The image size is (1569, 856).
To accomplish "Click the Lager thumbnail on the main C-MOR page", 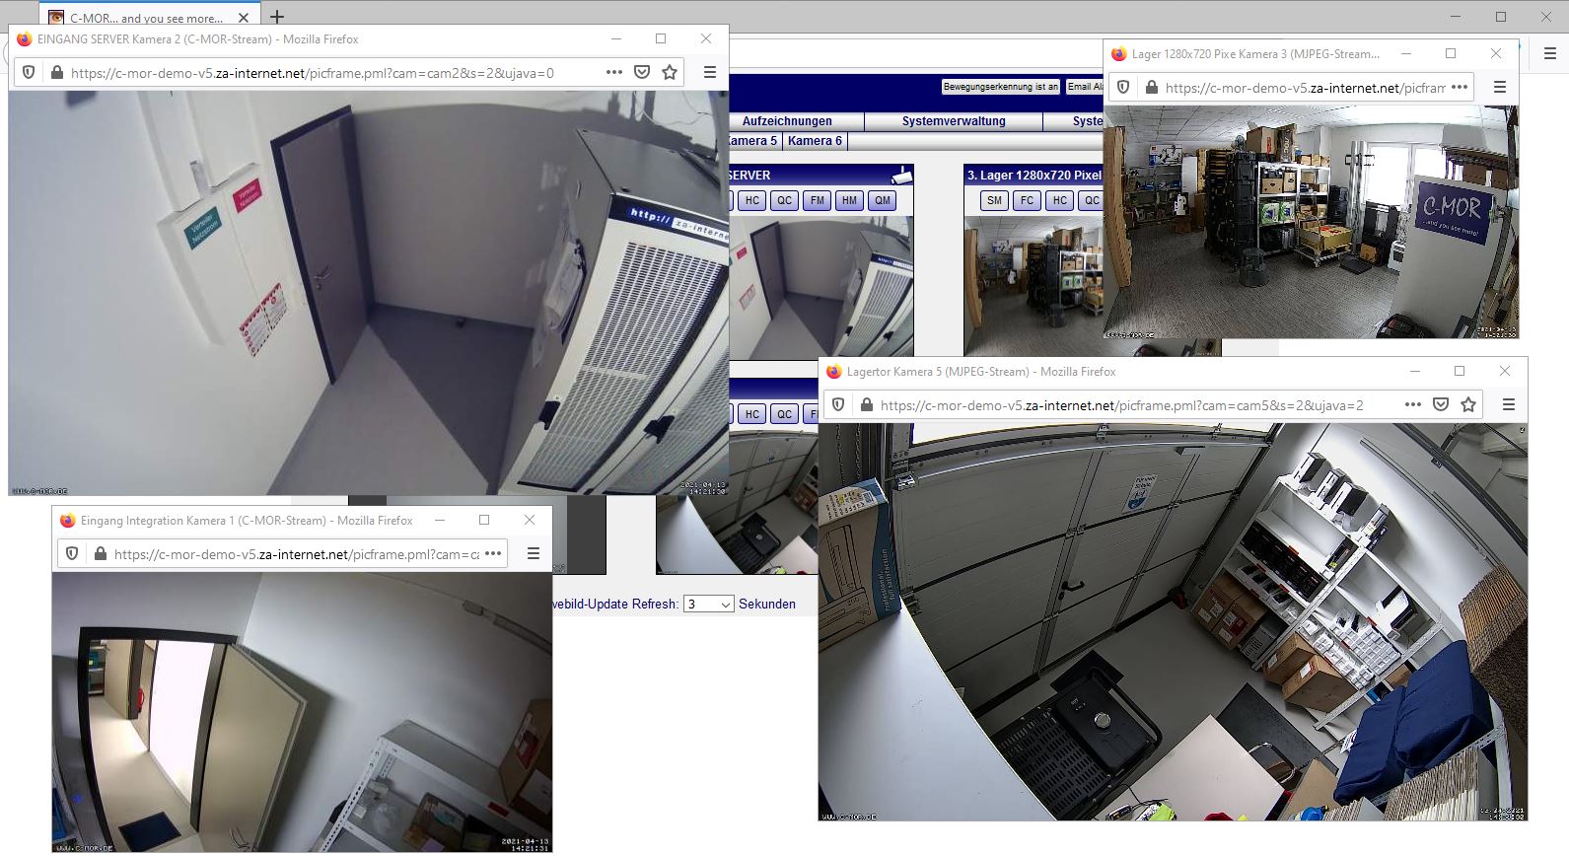I will pyautogui.click(x=1034, y=286).
